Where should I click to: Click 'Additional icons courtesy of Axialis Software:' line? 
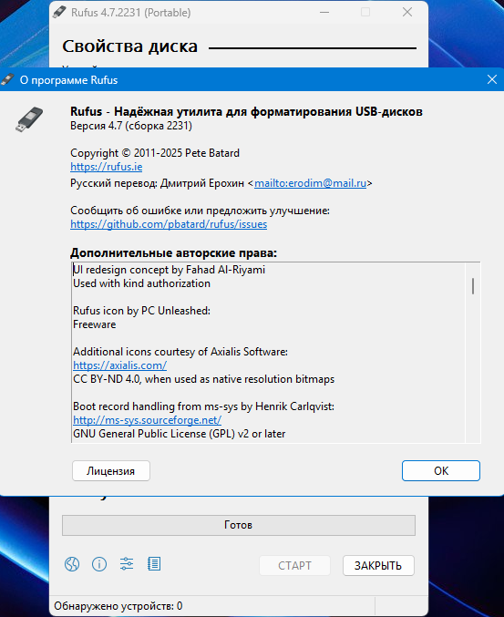(x=180, y=352)
